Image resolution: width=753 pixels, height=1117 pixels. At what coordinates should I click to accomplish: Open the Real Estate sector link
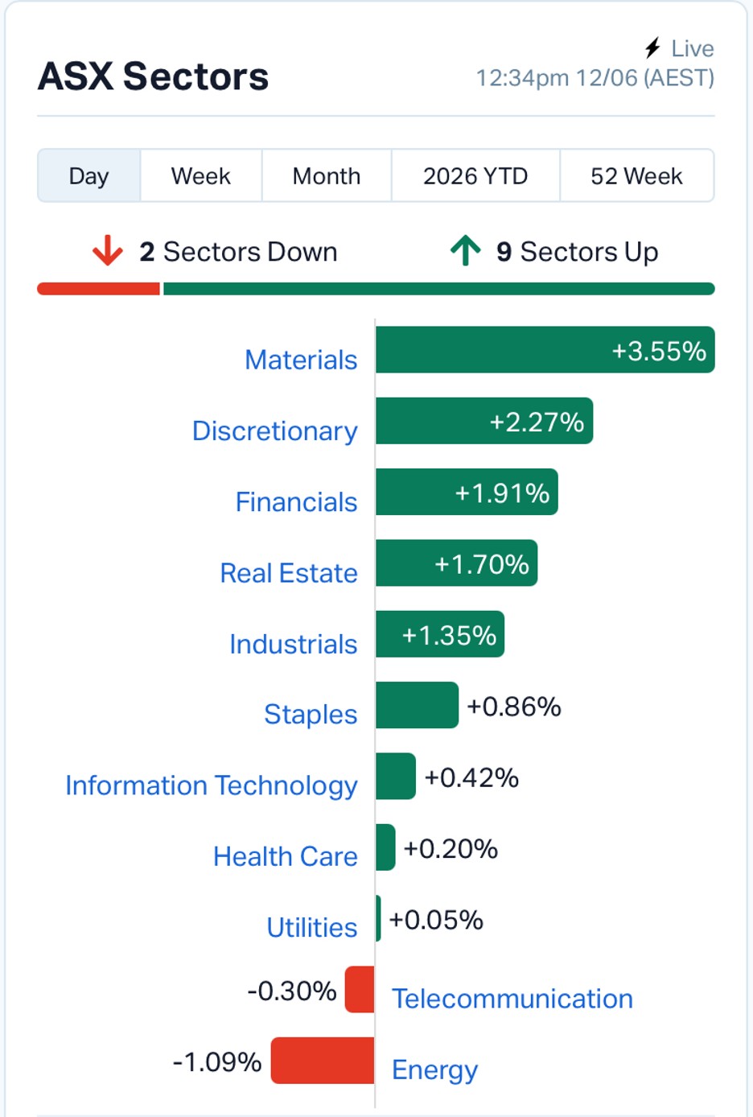(289, 573)
